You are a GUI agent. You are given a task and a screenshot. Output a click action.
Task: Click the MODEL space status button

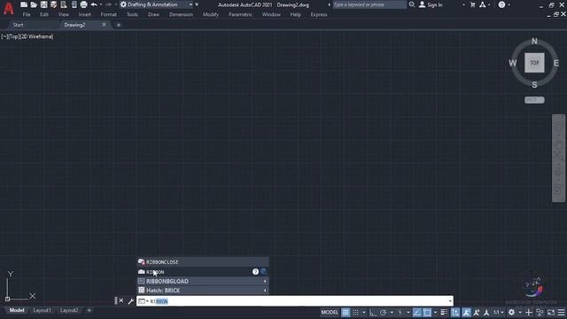pos(330,313)
